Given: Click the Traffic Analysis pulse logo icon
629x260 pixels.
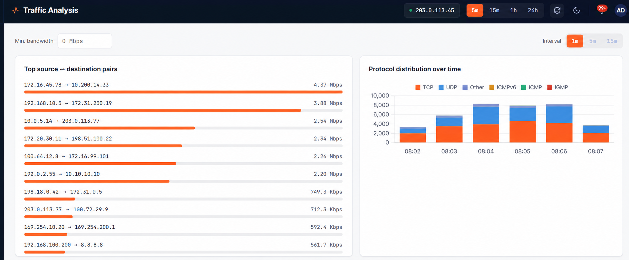Looking at the screenshot, I should (x=15, y=10).
